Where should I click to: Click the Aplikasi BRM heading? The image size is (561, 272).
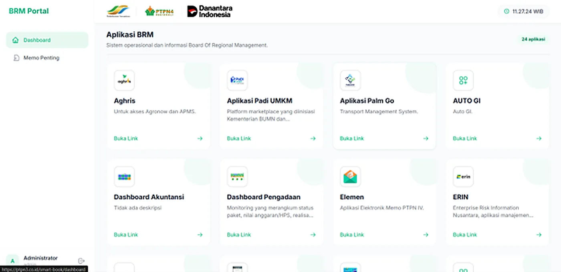(130, 35)
